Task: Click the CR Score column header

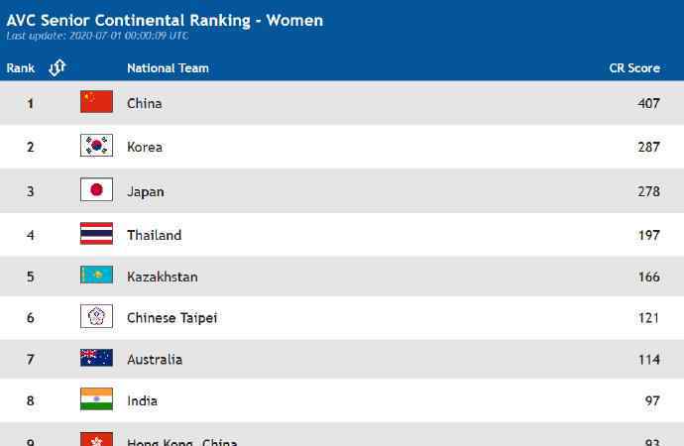Action: pyautogui.click(x=634, y=68)
